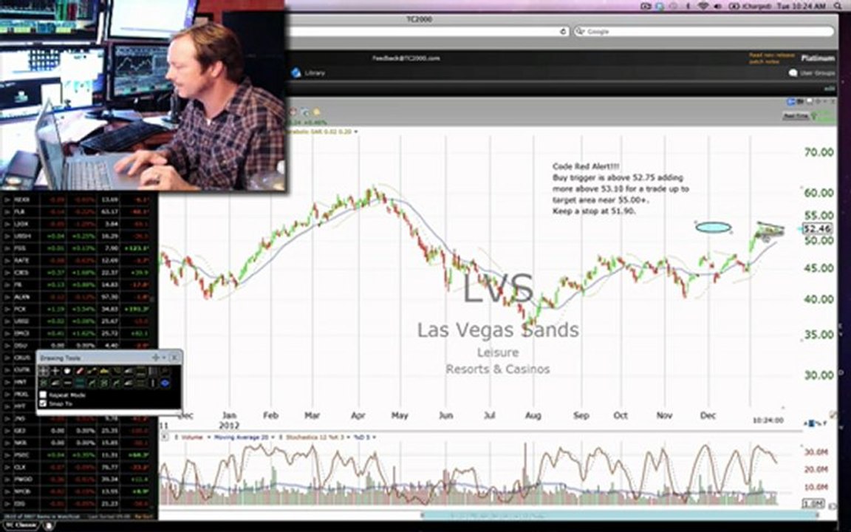Select the pointer grid tool in Drawing Tools

[x=44, y=372]
